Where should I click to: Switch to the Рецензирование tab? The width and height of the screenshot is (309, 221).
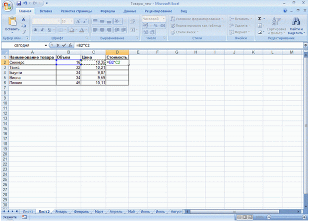click(158, 11)
